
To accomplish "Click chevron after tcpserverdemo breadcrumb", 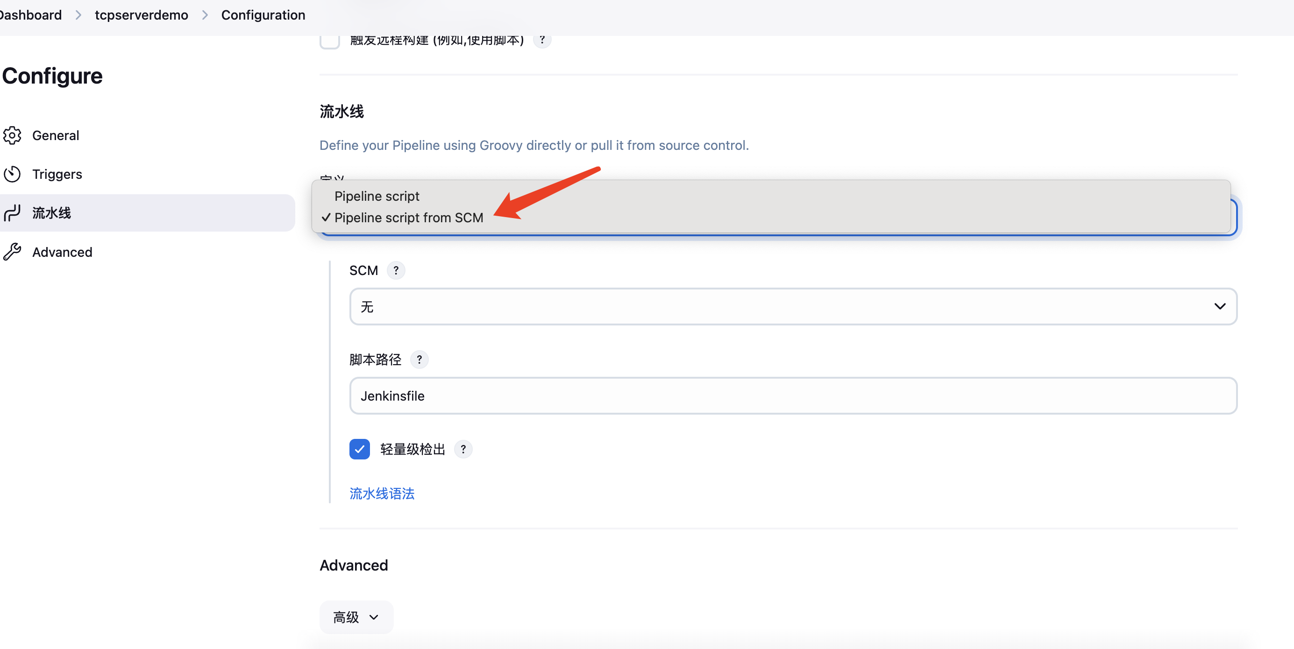I will pyautogui.click(x=205, y=15).
